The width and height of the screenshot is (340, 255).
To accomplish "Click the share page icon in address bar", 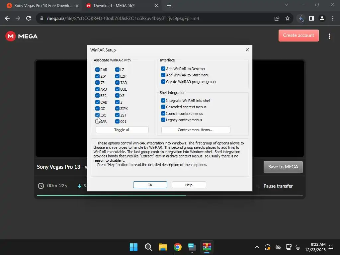I will (277, 19).
